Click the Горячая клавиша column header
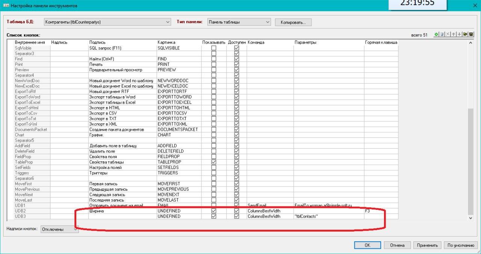 [x=381, y=42]
